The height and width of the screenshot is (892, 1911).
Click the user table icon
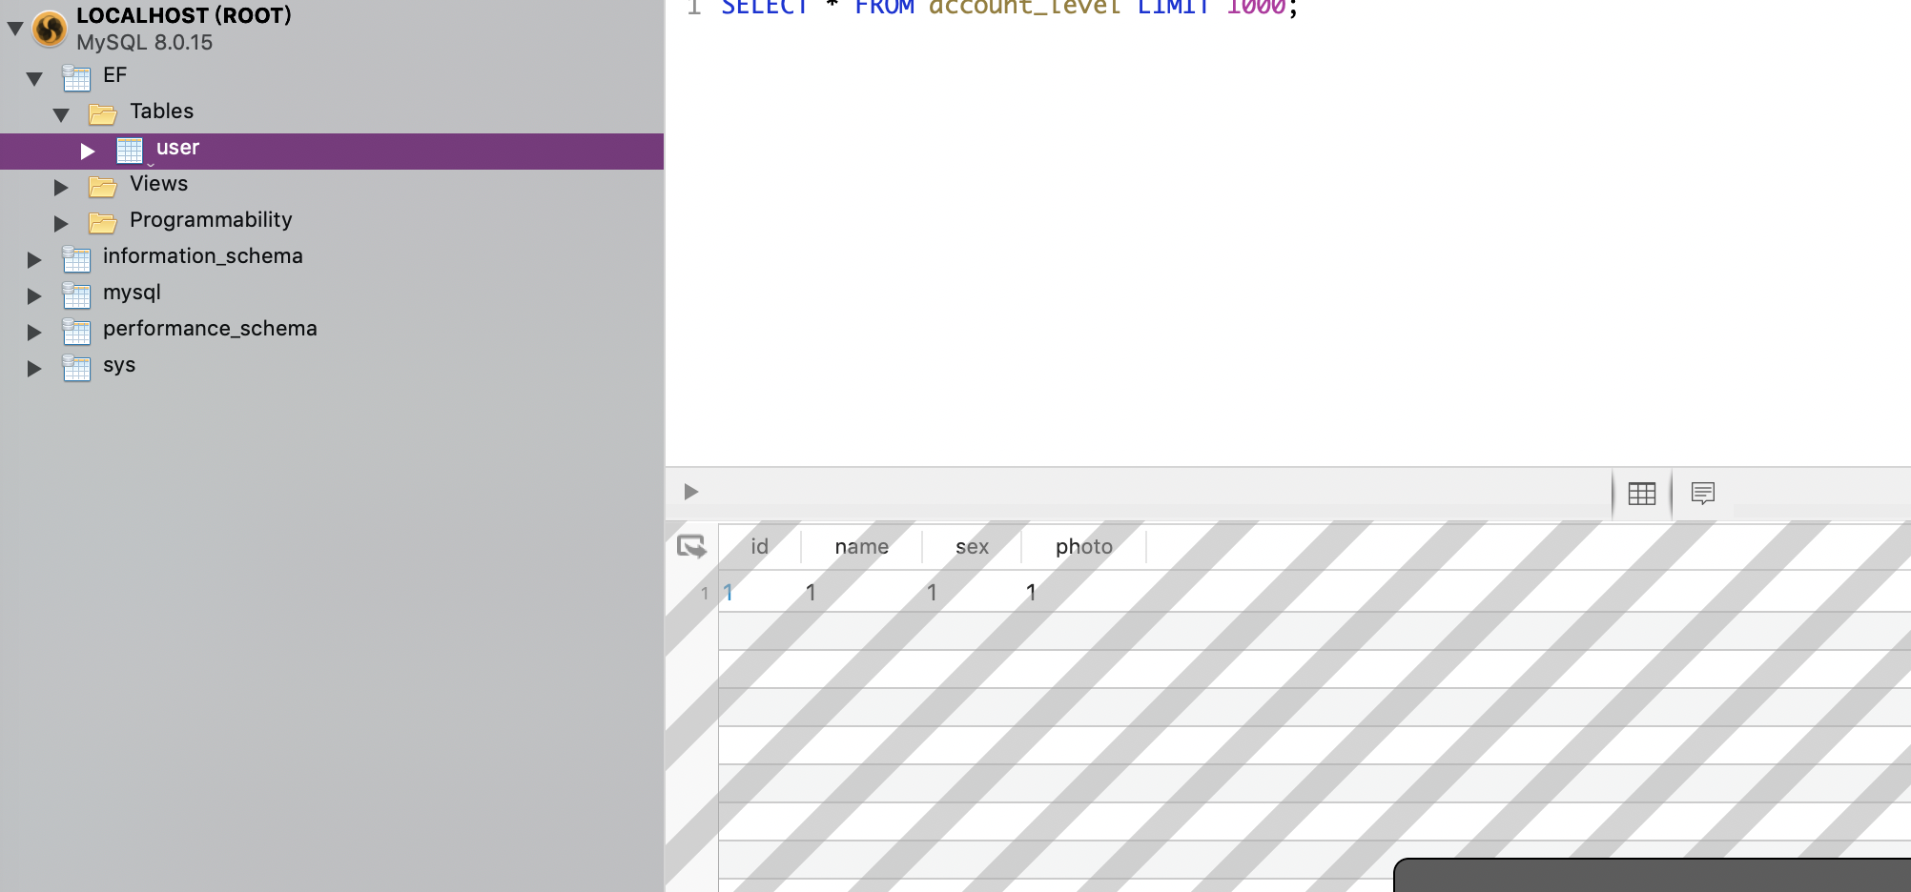pos(130,151)
